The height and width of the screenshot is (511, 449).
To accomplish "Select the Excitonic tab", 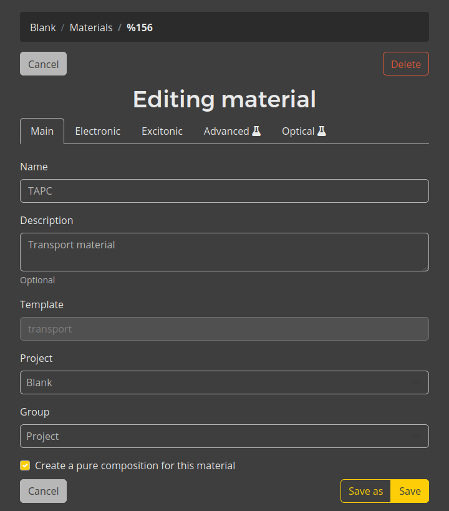I will click(x=162, y=131).
